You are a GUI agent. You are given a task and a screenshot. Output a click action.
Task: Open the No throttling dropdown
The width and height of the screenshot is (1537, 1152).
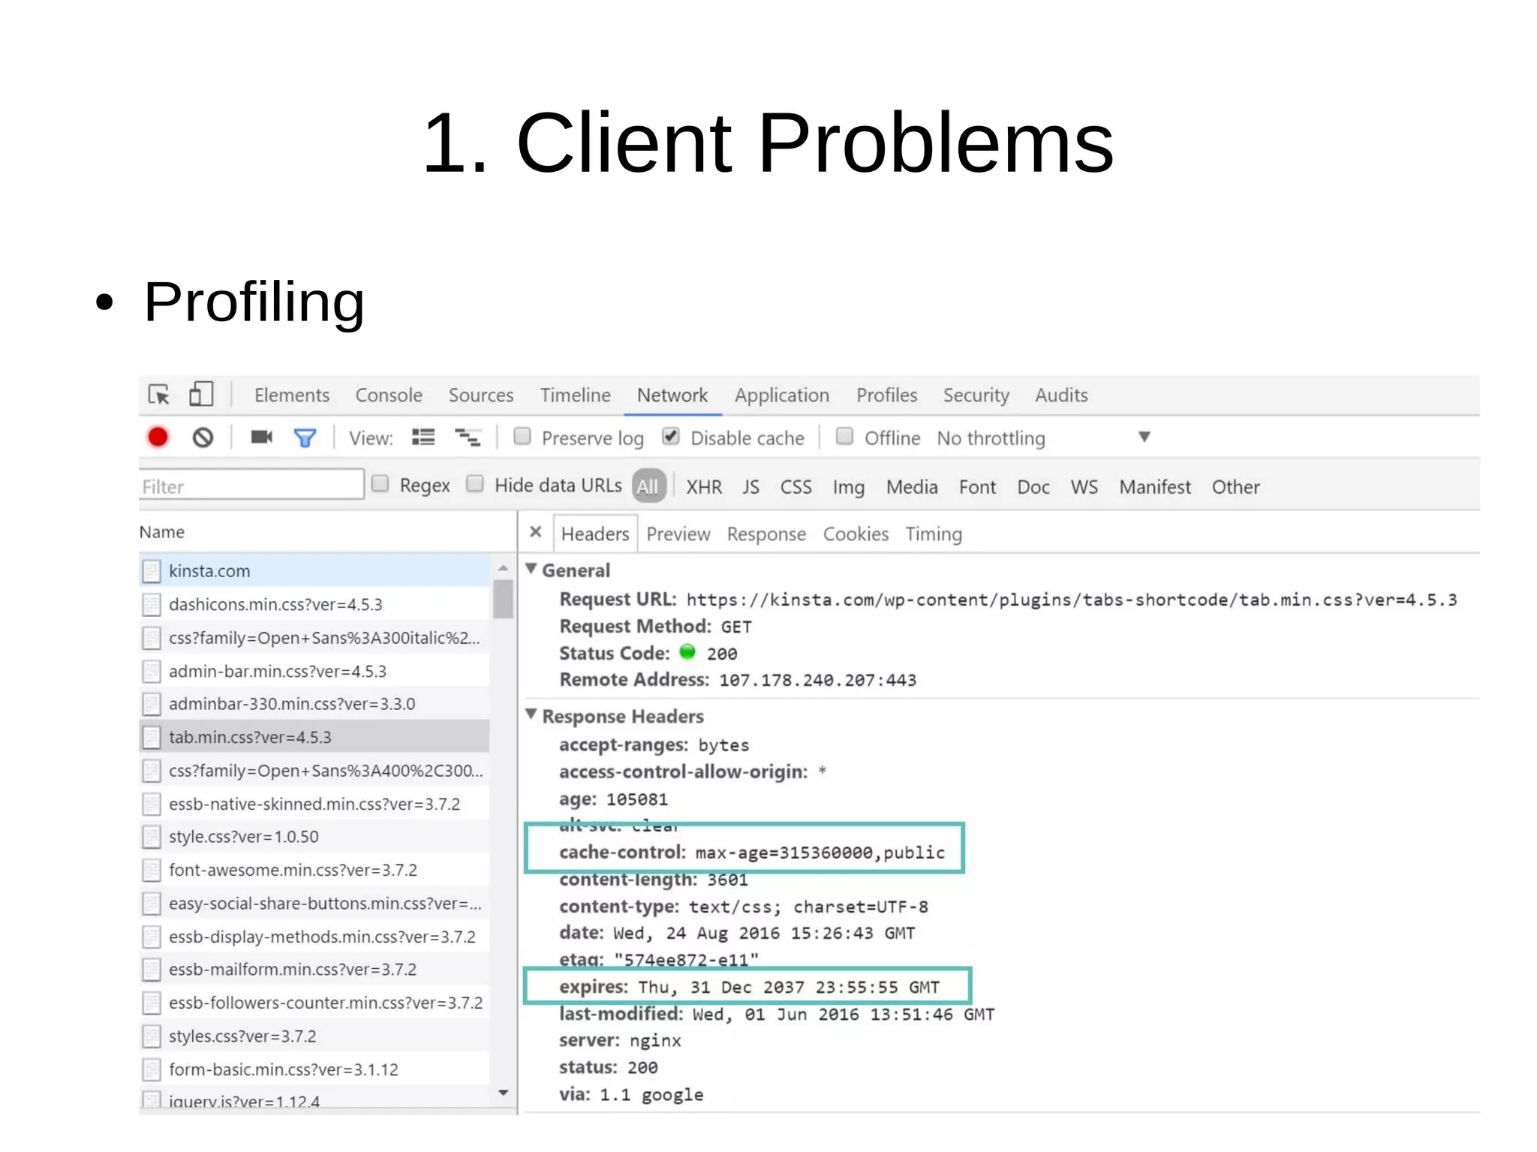(x=1043, y=438)
